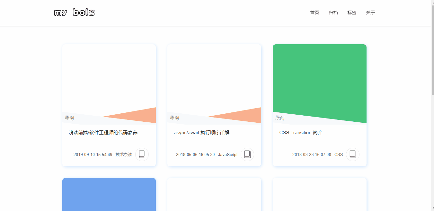This screenshot has width=434, height=211.
Task: Open the 首页 navigation link
Action: point(314,13)
